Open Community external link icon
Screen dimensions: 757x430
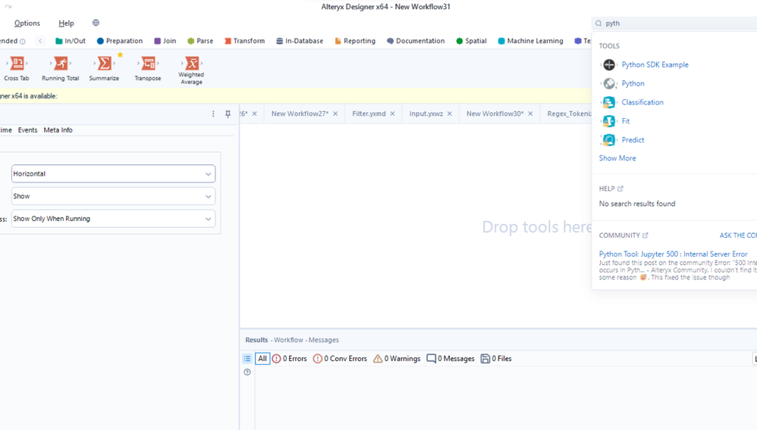click(x=645, y=235)
